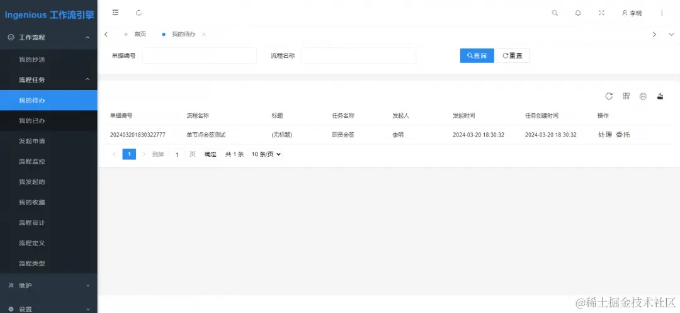Select order number 202403201830322777 cell
680x313 pixels.
pyautogui.click(x=138, y=135)
